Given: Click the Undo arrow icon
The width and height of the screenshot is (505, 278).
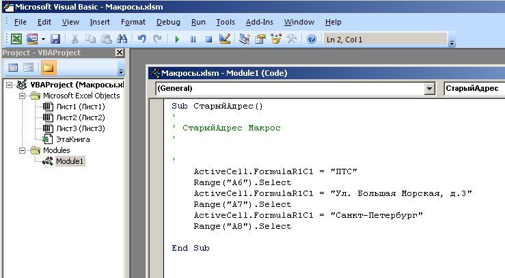Looking at the screenshot, I should click(141, 39).
